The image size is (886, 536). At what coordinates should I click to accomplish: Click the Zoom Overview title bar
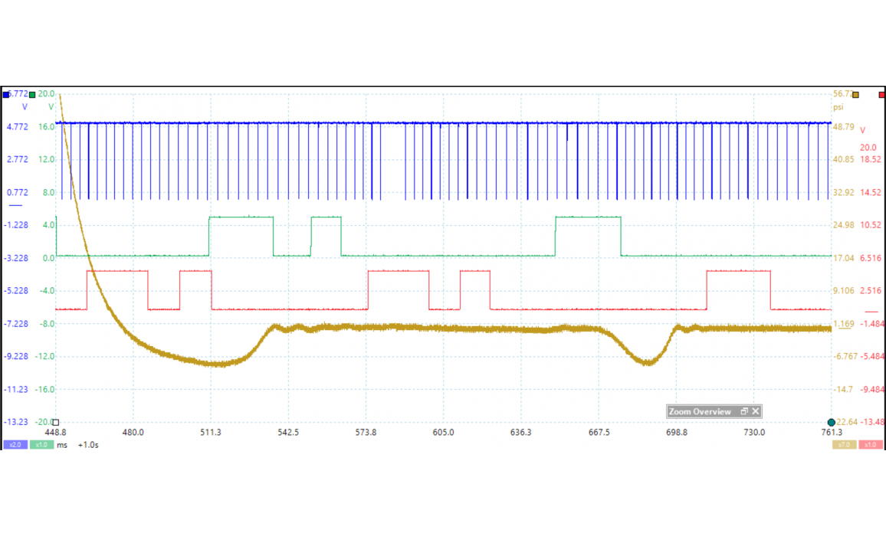[x=701, y=412]
